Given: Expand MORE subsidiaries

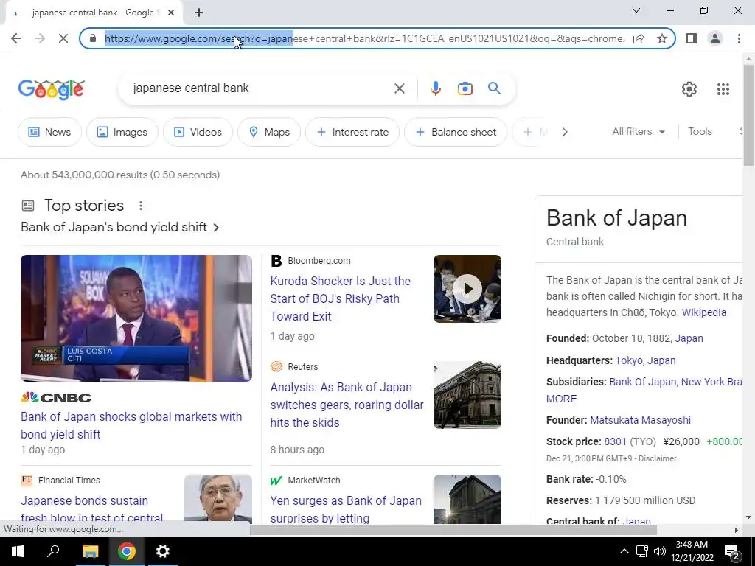Looking at the screenshot, I should click(x=561, y=399).
